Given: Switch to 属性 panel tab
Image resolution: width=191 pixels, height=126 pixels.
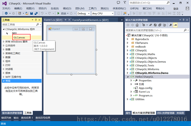Looking at the screenshot, I should pos(128,113).
